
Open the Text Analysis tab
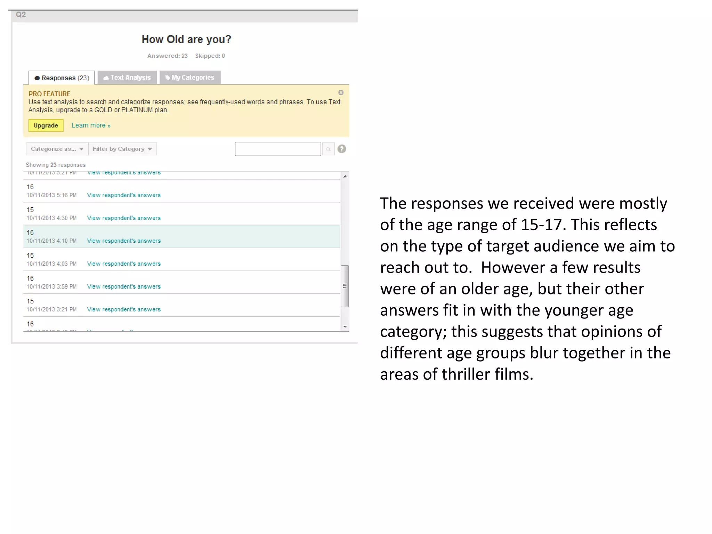(x=127, y=78)
